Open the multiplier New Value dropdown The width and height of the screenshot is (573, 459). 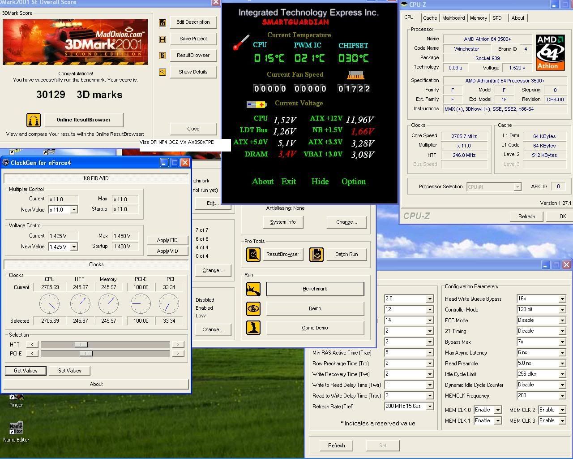74,210
